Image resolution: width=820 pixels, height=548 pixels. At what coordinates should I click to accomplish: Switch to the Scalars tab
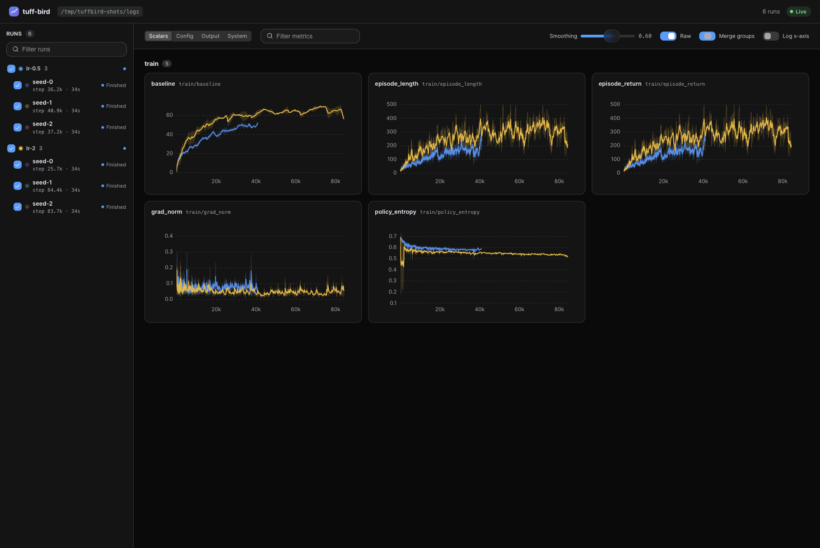point(158,36)
